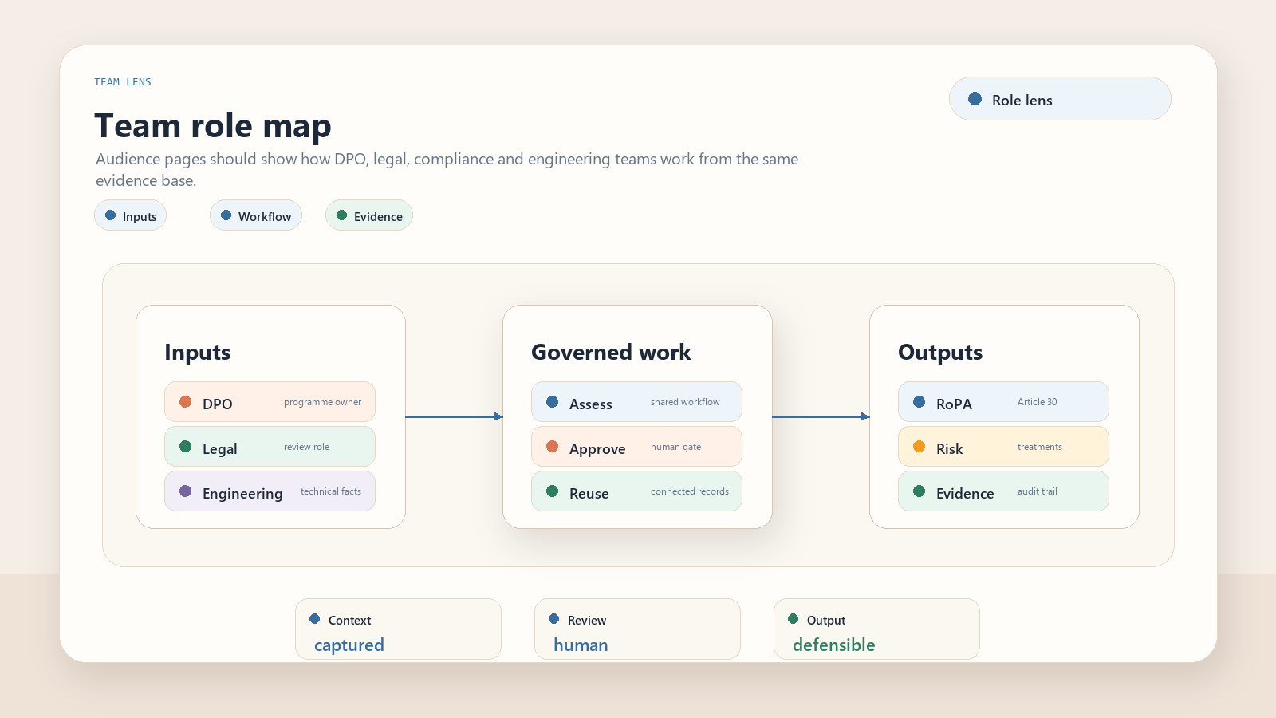Open the Evidence audit trail row
Image resolution: width=1276 pixels, height=718 pixels.
pos(1003,491)
